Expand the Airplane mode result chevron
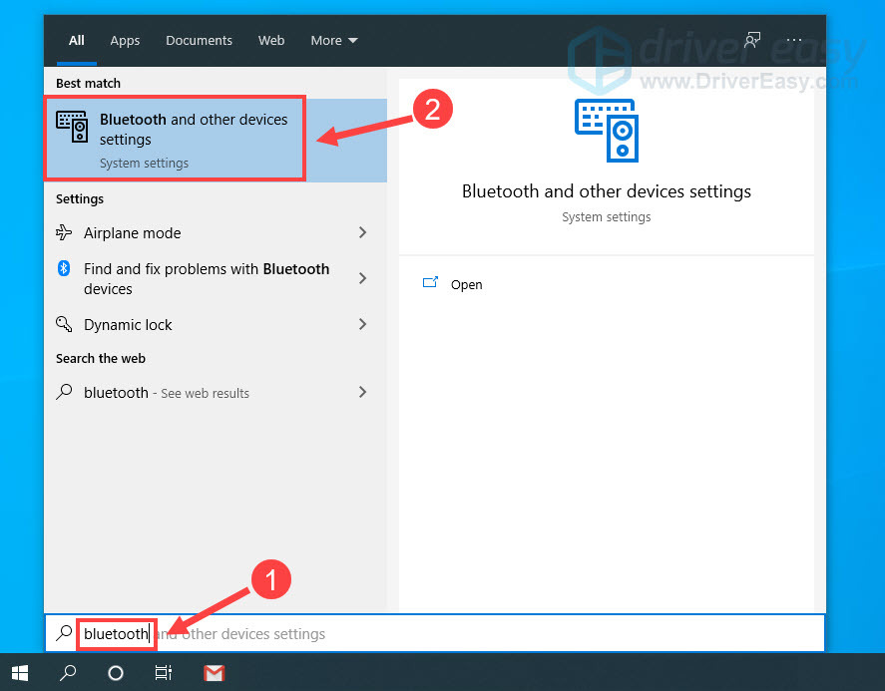The image size is (885, 691). pos(362,232)
